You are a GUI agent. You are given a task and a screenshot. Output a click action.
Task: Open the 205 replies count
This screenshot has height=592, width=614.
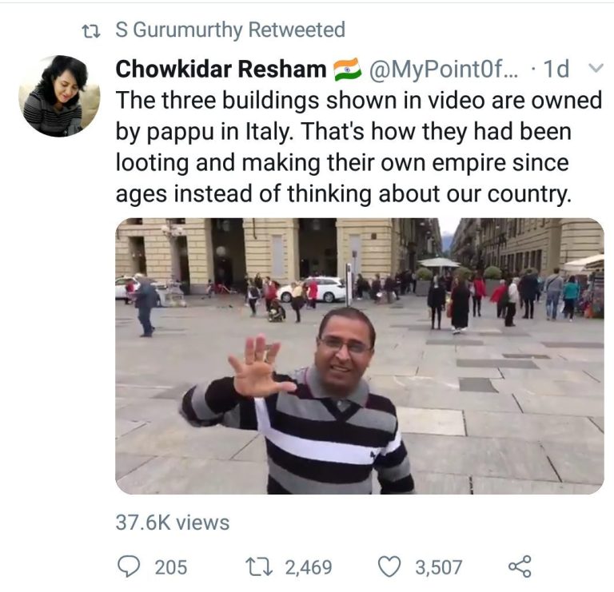[171, 567]
